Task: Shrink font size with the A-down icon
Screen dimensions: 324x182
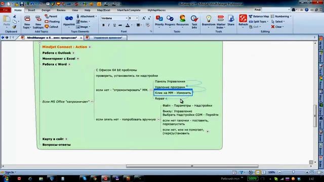Action: coord(149,18)
